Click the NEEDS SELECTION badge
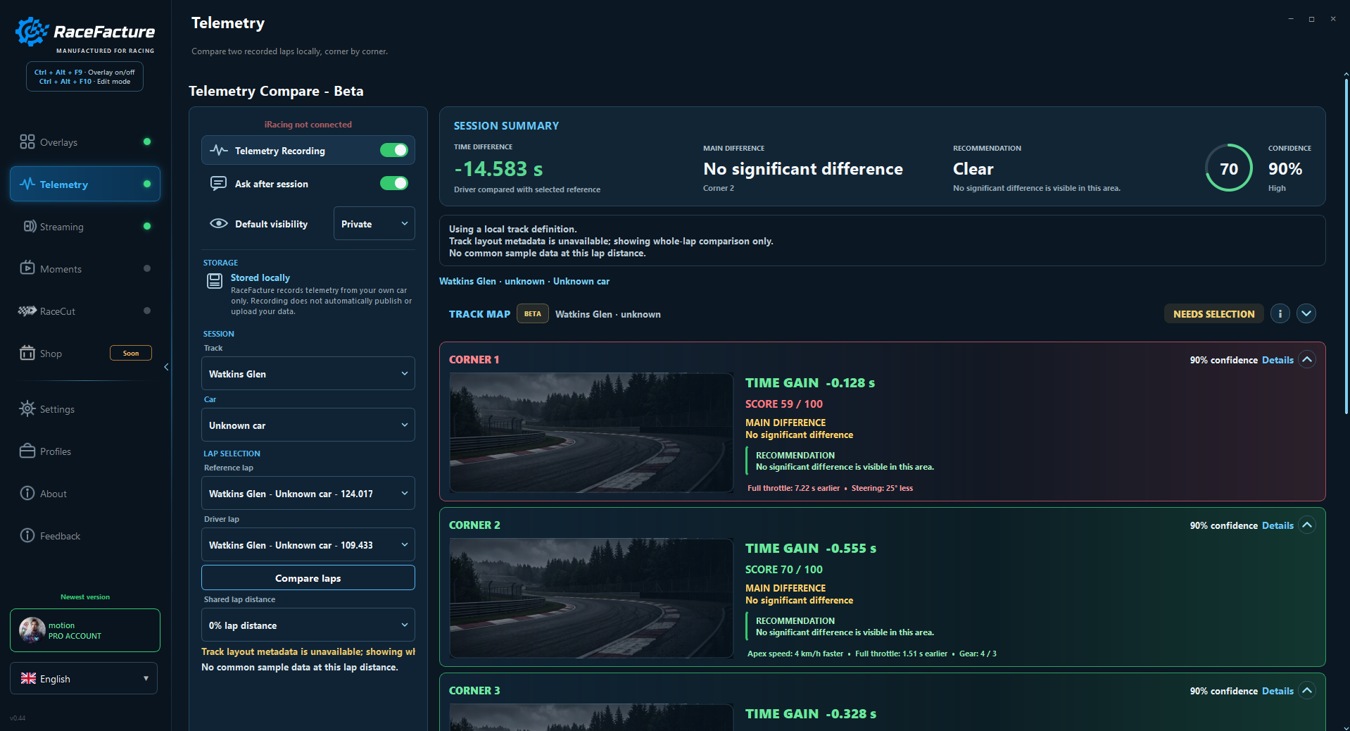Viewport: 1350px width, 731px height. [1213, 313]
